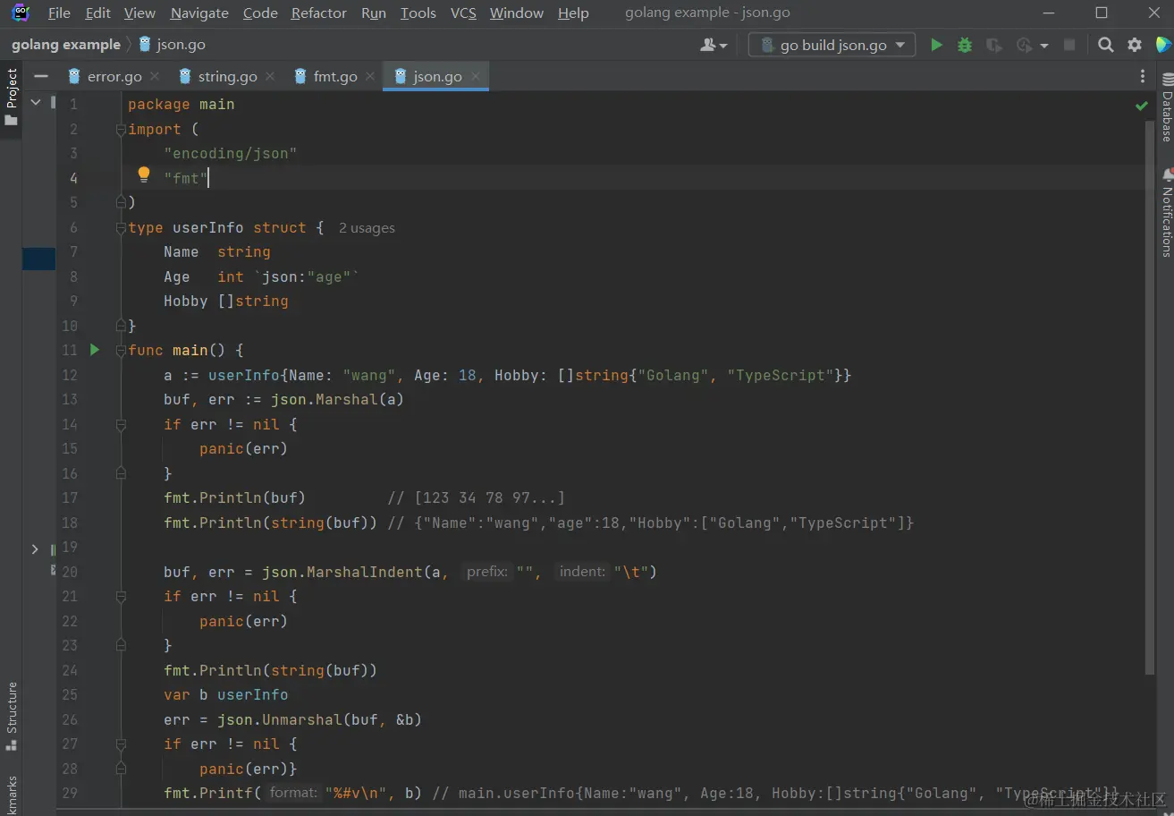Close the error.go tab
Viewport: 1174px width, 816px height.
[155, 77]
